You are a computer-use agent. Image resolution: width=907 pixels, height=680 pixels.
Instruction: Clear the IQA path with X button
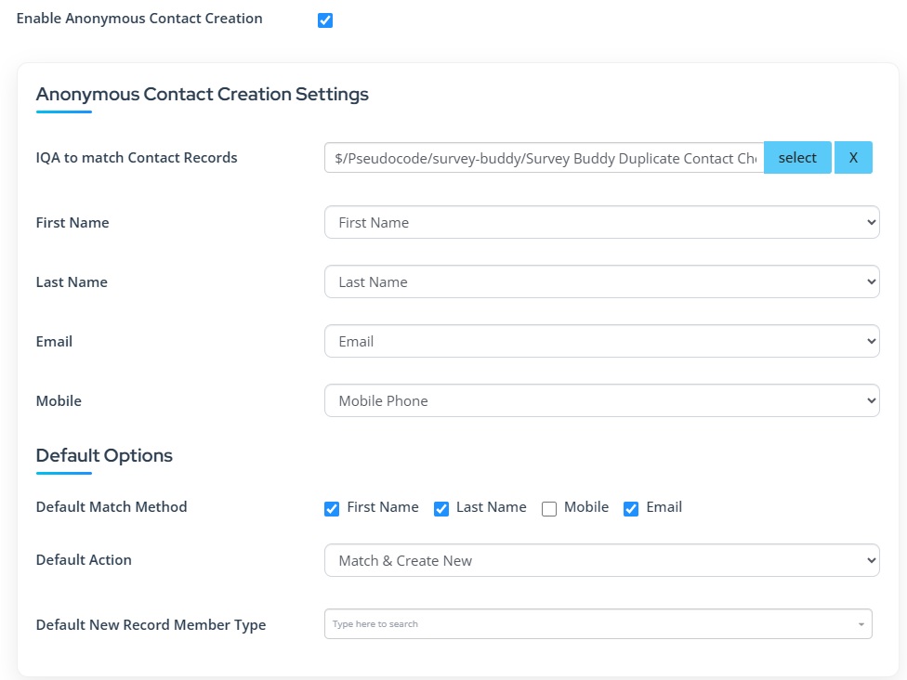click(853, 157)
